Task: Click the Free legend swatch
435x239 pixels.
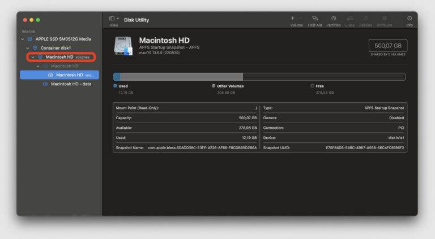Action: (312, 86)
